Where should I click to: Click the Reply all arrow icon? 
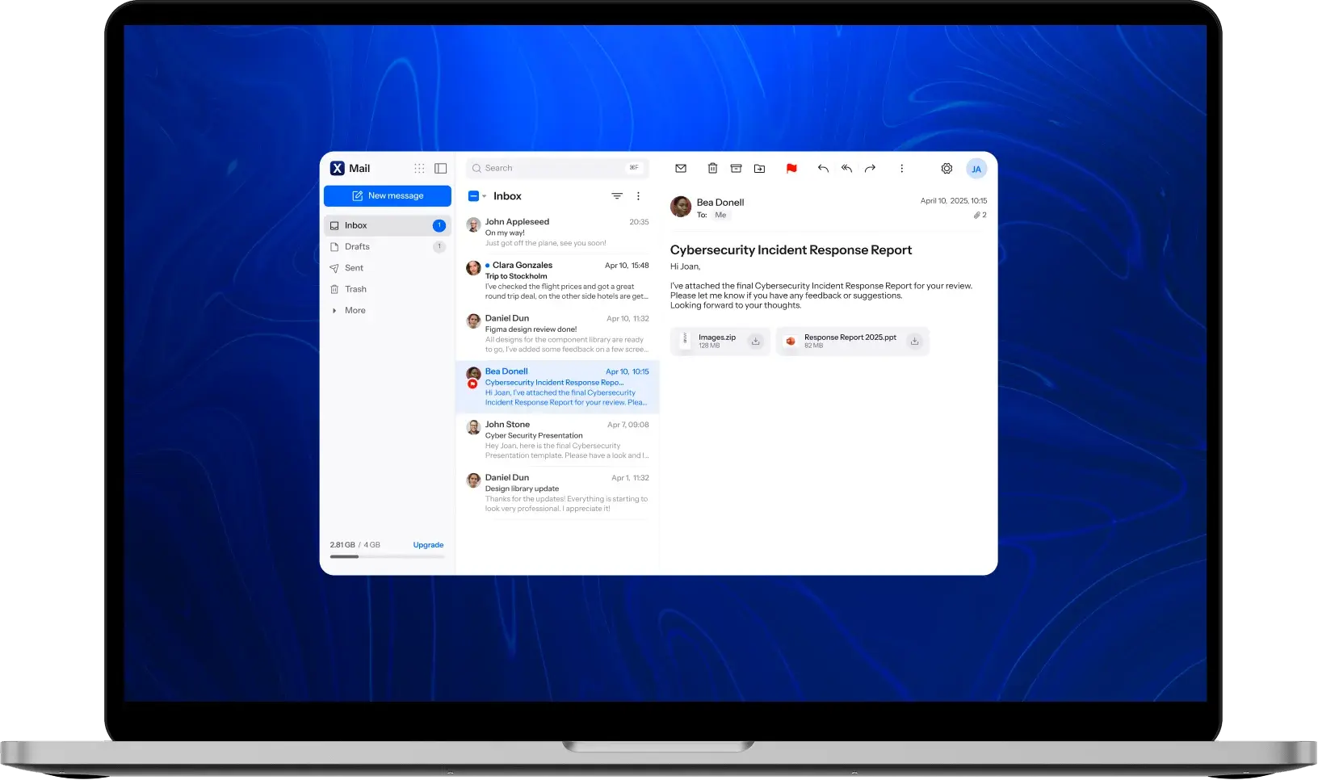point(846,168)
